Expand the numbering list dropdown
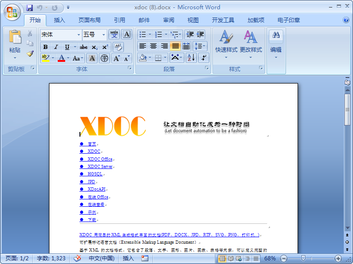Image resolution: width=353 pixels, height=264 pixels. 166,35
